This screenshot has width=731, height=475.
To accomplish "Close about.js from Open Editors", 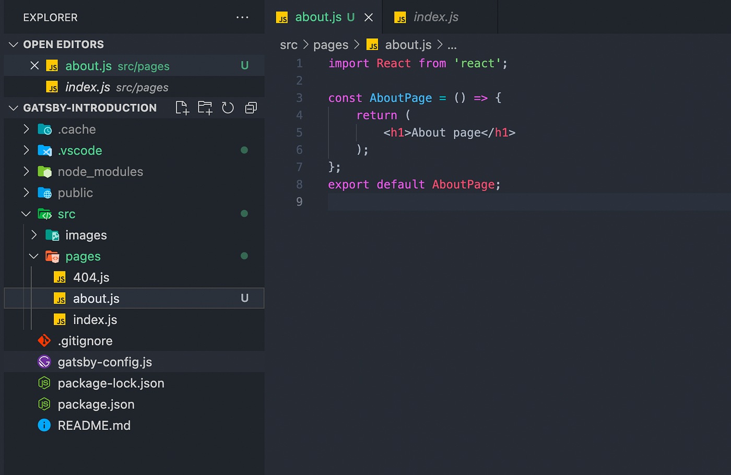I will (34, 66).
